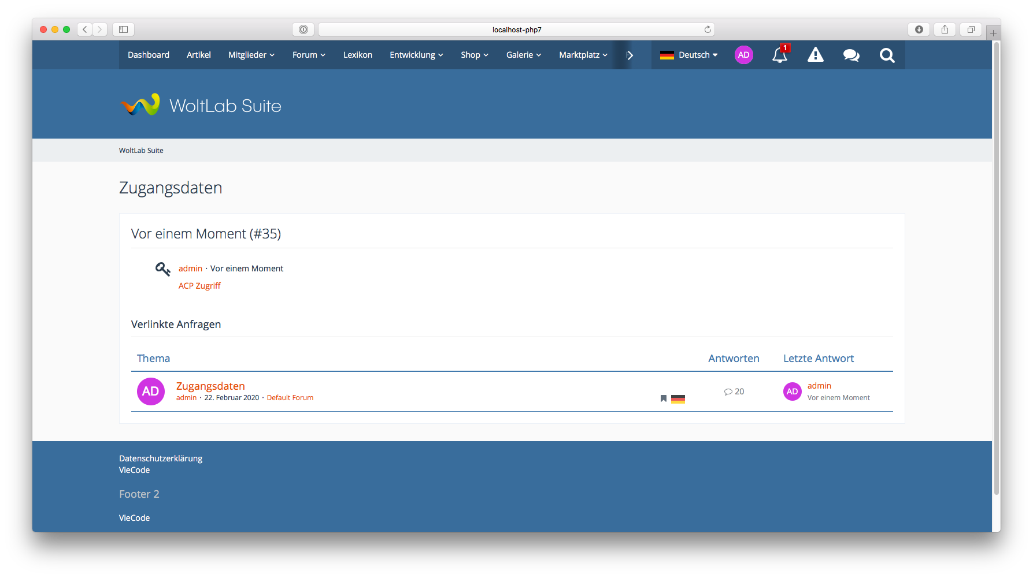Open the conversations chat bubble icon

pyautogui.click(x=851, y=55)
